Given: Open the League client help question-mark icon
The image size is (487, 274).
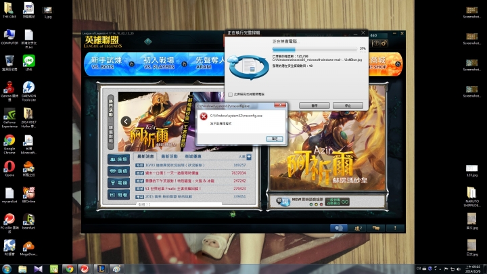Looking at the screenshot, I should pyautogui.click(x=376, y=43).
